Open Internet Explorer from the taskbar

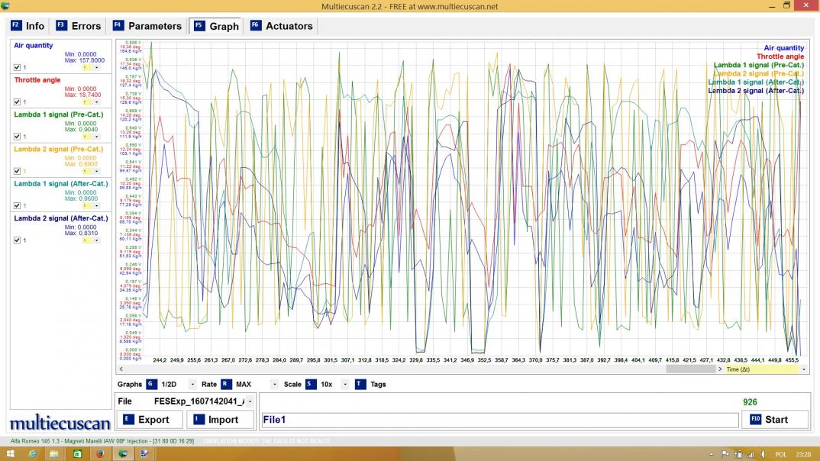[32, 453]
